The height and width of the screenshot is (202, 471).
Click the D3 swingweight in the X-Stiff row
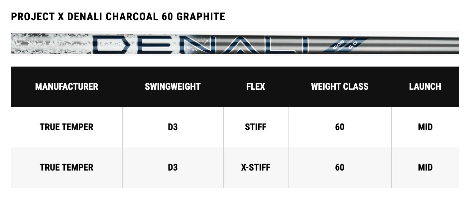pos(173,168)
